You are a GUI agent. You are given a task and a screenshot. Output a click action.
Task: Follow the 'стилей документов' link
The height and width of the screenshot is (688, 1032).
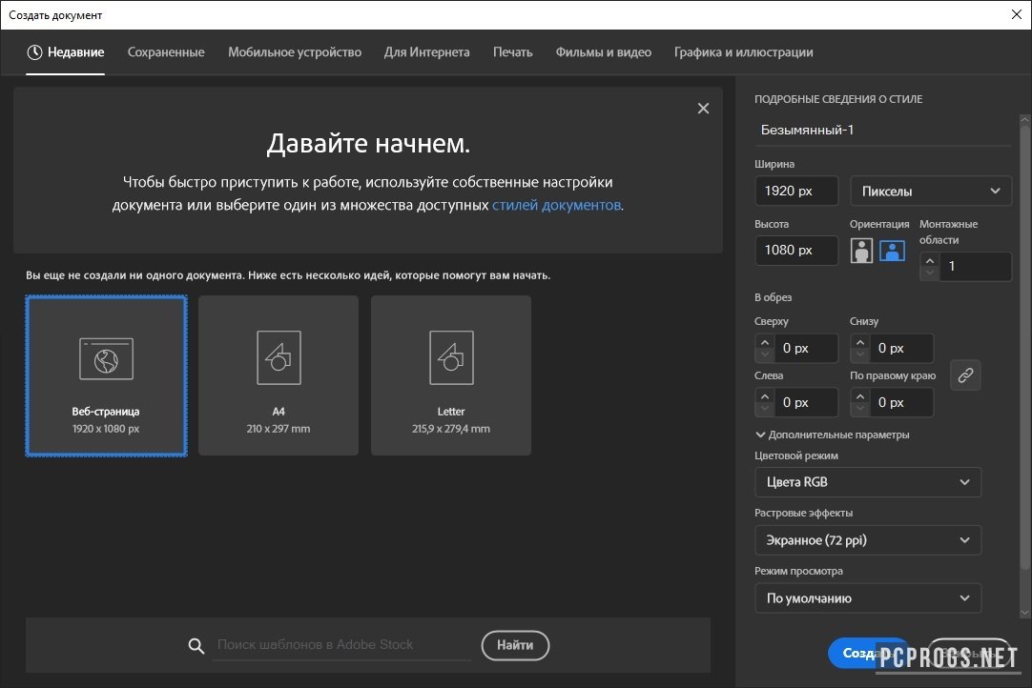click(x=556, y=205)
